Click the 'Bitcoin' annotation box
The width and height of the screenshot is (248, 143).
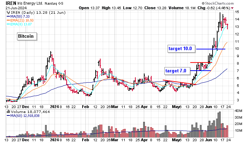[27, 36]
